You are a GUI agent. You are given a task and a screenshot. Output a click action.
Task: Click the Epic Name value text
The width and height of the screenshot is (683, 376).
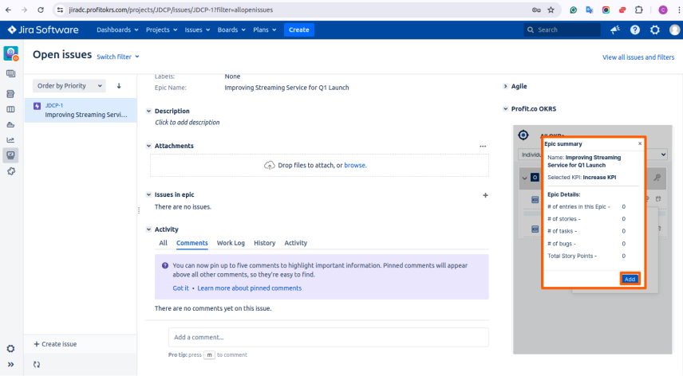(x=286, y=88)
